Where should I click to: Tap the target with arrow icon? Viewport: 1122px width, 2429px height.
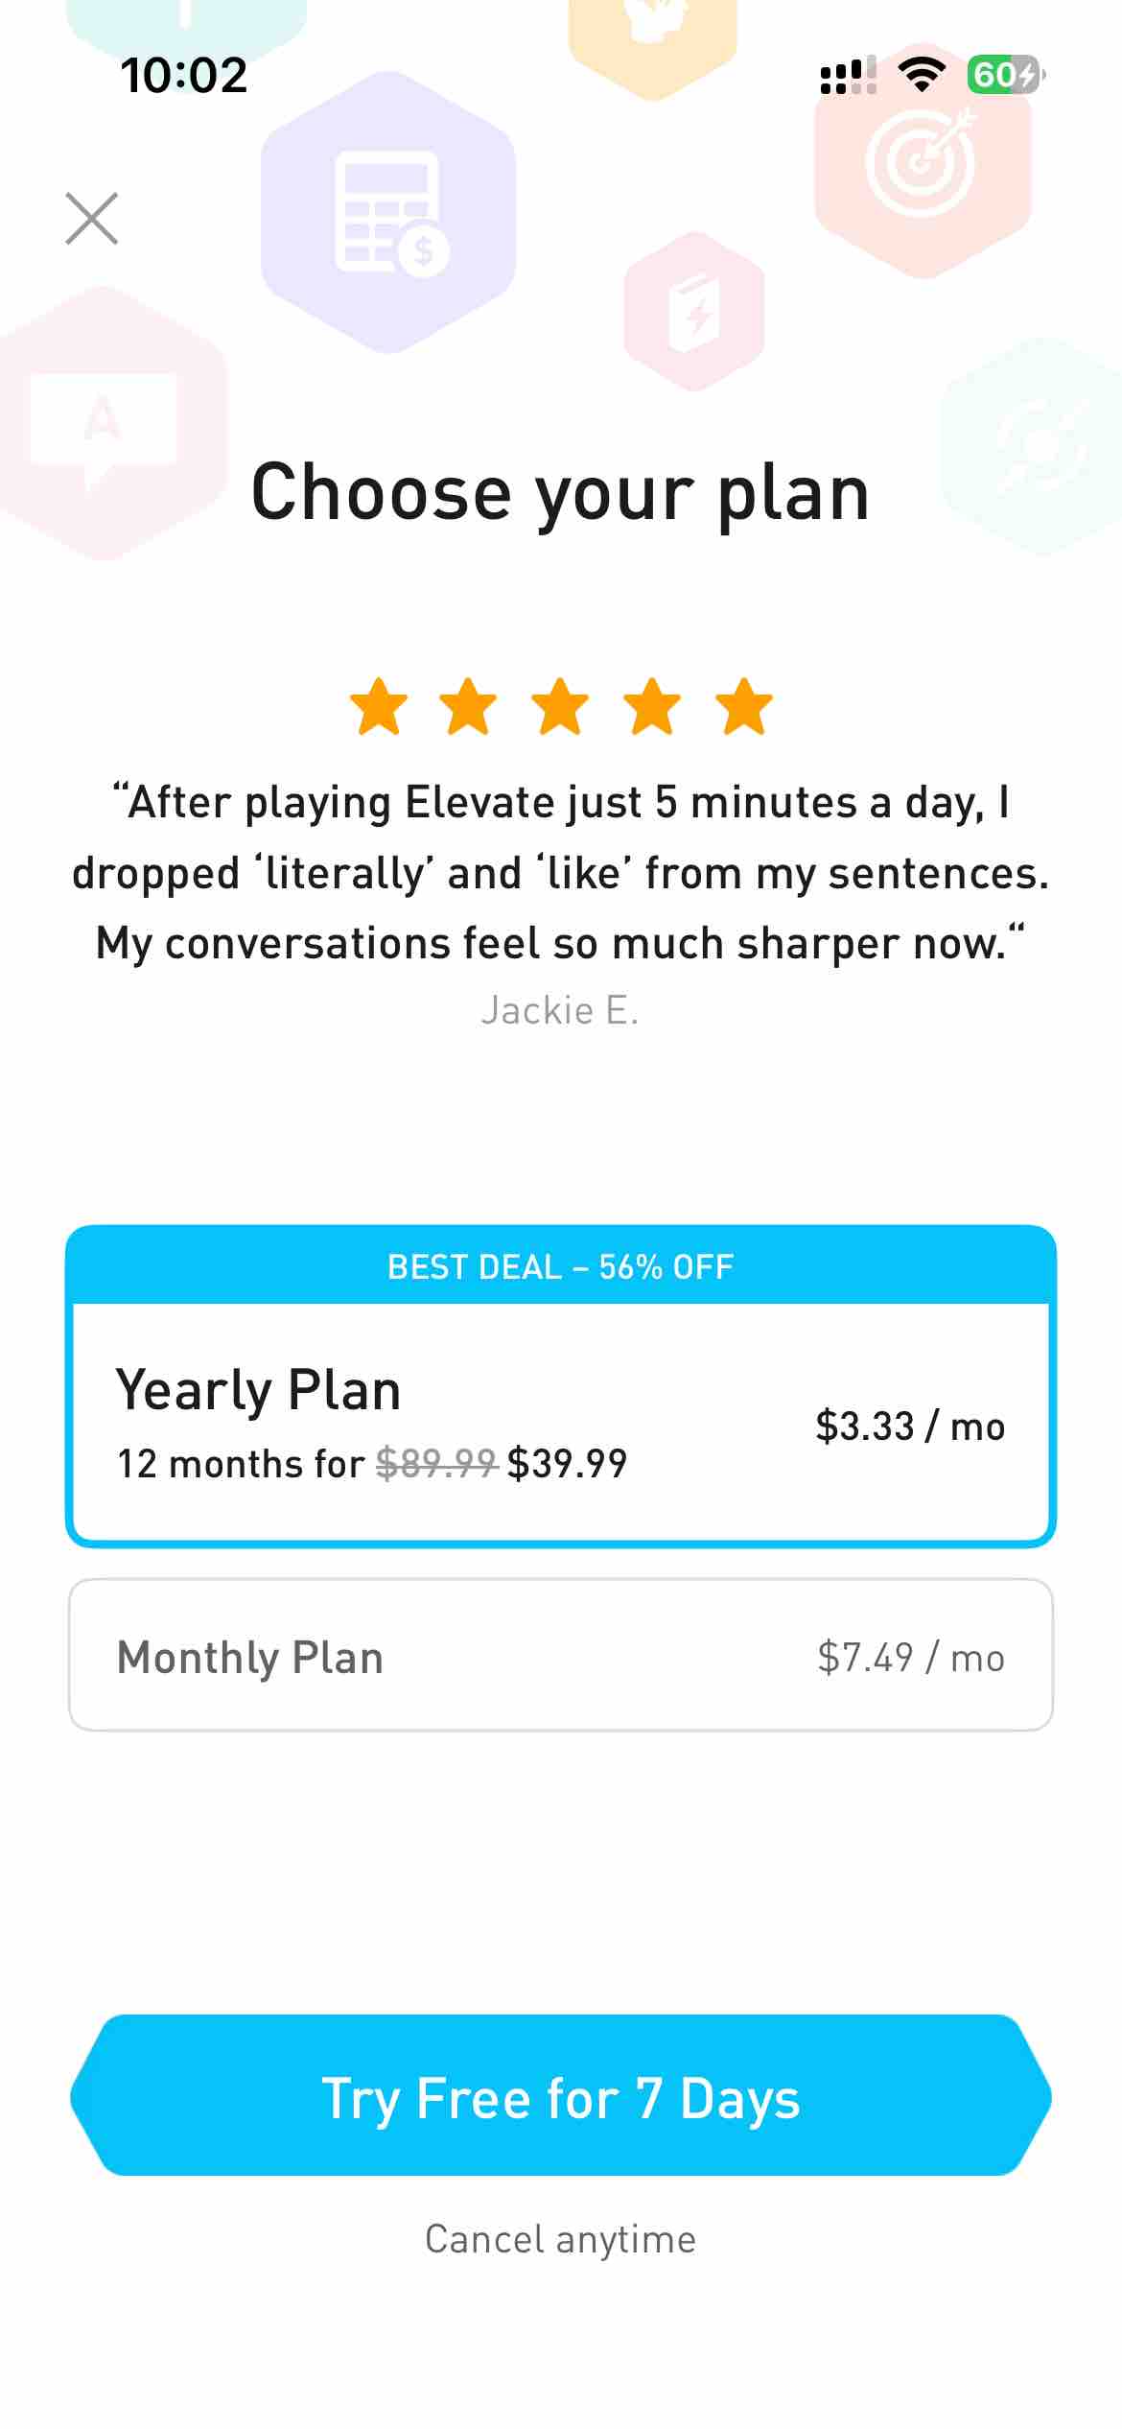click(x=922, y=161)
